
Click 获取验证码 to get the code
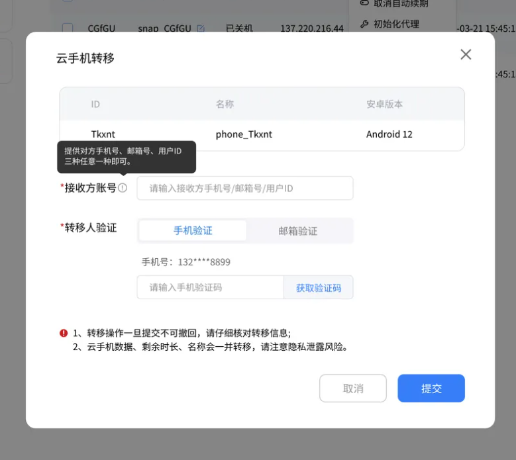(x=319, y=288)
